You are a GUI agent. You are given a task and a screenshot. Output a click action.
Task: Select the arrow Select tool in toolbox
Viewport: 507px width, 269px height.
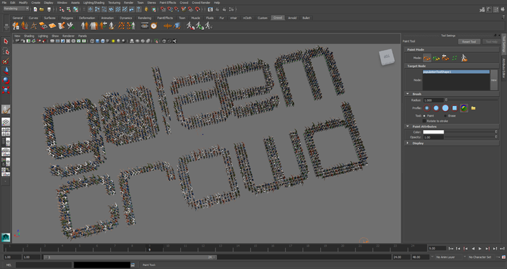[x=6, y=41]
